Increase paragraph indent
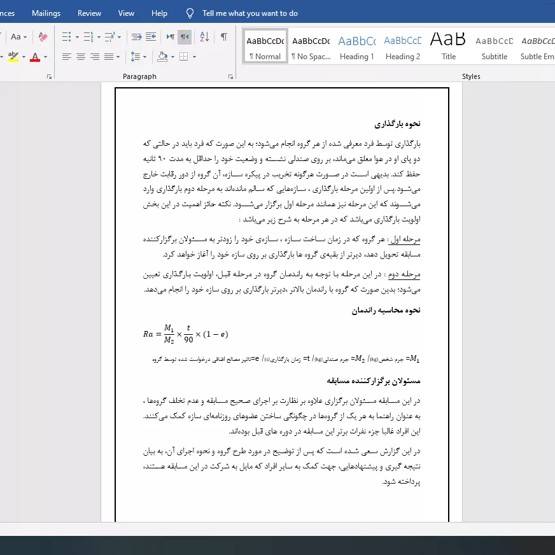Screen dimensions: 555x555 pos(151,37)
